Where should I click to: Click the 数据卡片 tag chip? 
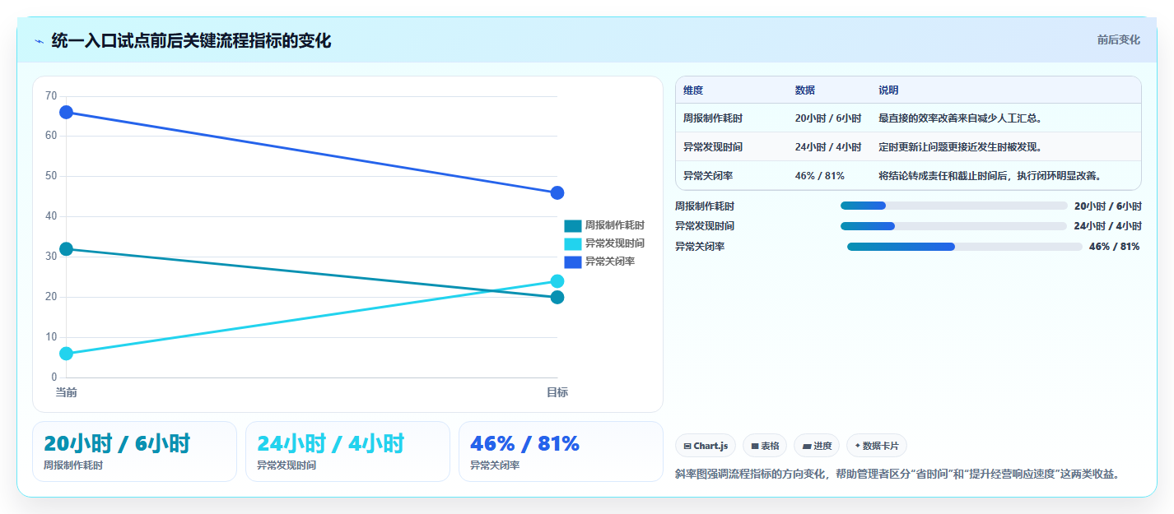tap(877, 446)
